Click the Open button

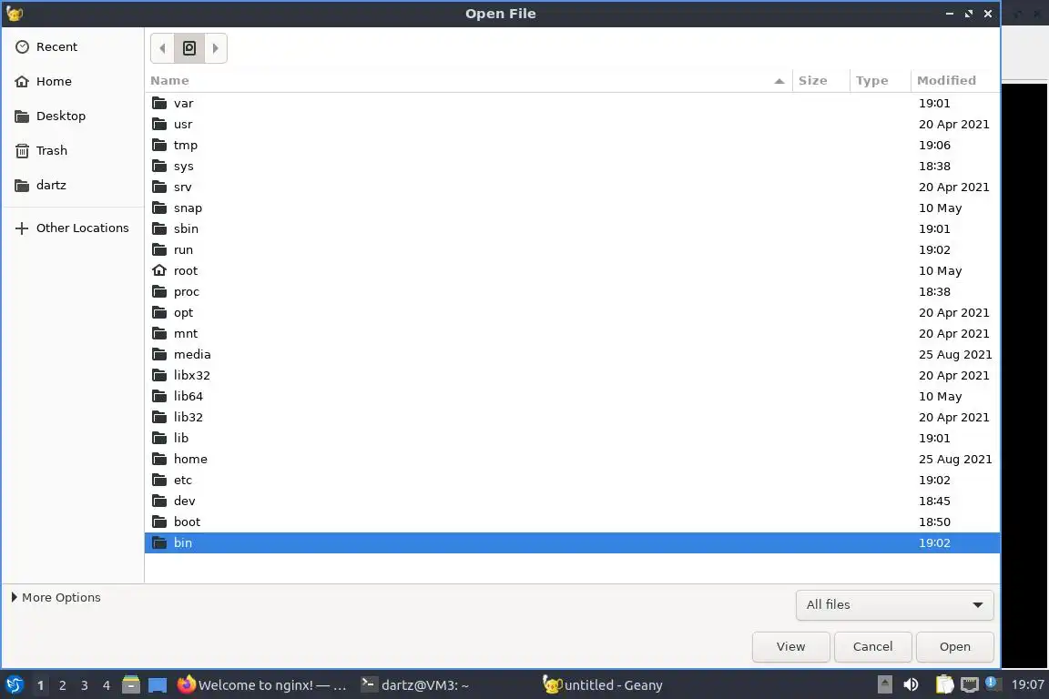[x=954, y=647]
